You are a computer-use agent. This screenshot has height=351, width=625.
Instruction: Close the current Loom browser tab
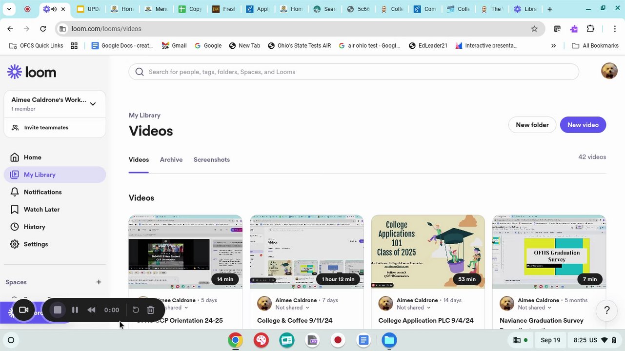click(63, 9)
